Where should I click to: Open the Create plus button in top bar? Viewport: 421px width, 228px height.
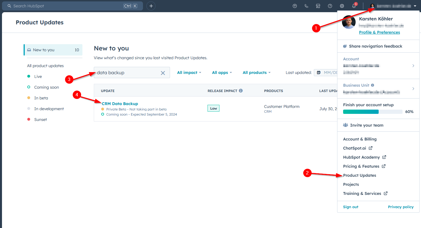pos(151,6)
